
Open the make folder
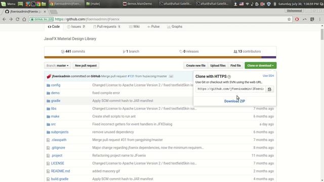click(x=55, y=116)
